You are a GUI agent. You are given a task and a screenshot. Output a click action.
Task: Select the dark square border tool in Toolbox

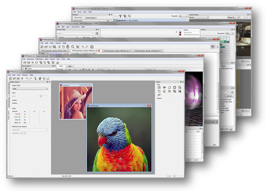[x=175, y=87]
